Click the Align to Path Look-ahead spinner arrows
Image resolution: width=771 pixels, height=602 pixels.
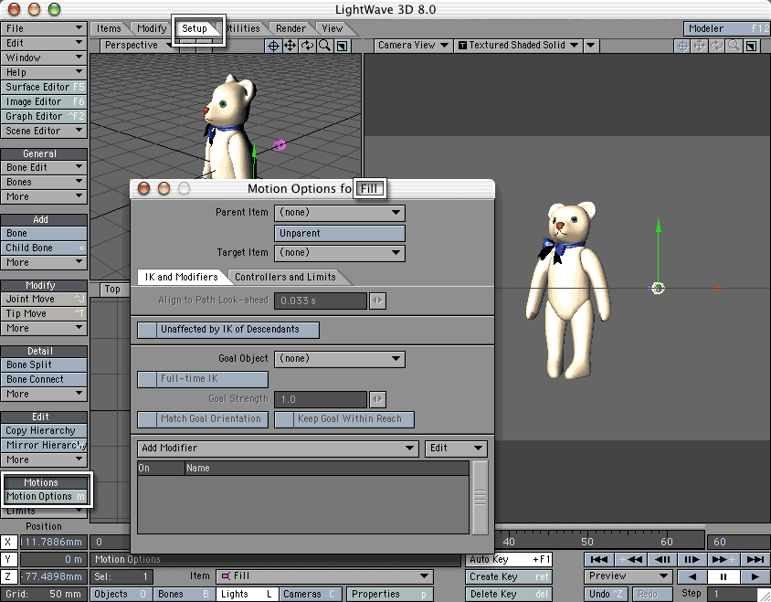pyautogui.click(x=377, y=301)
